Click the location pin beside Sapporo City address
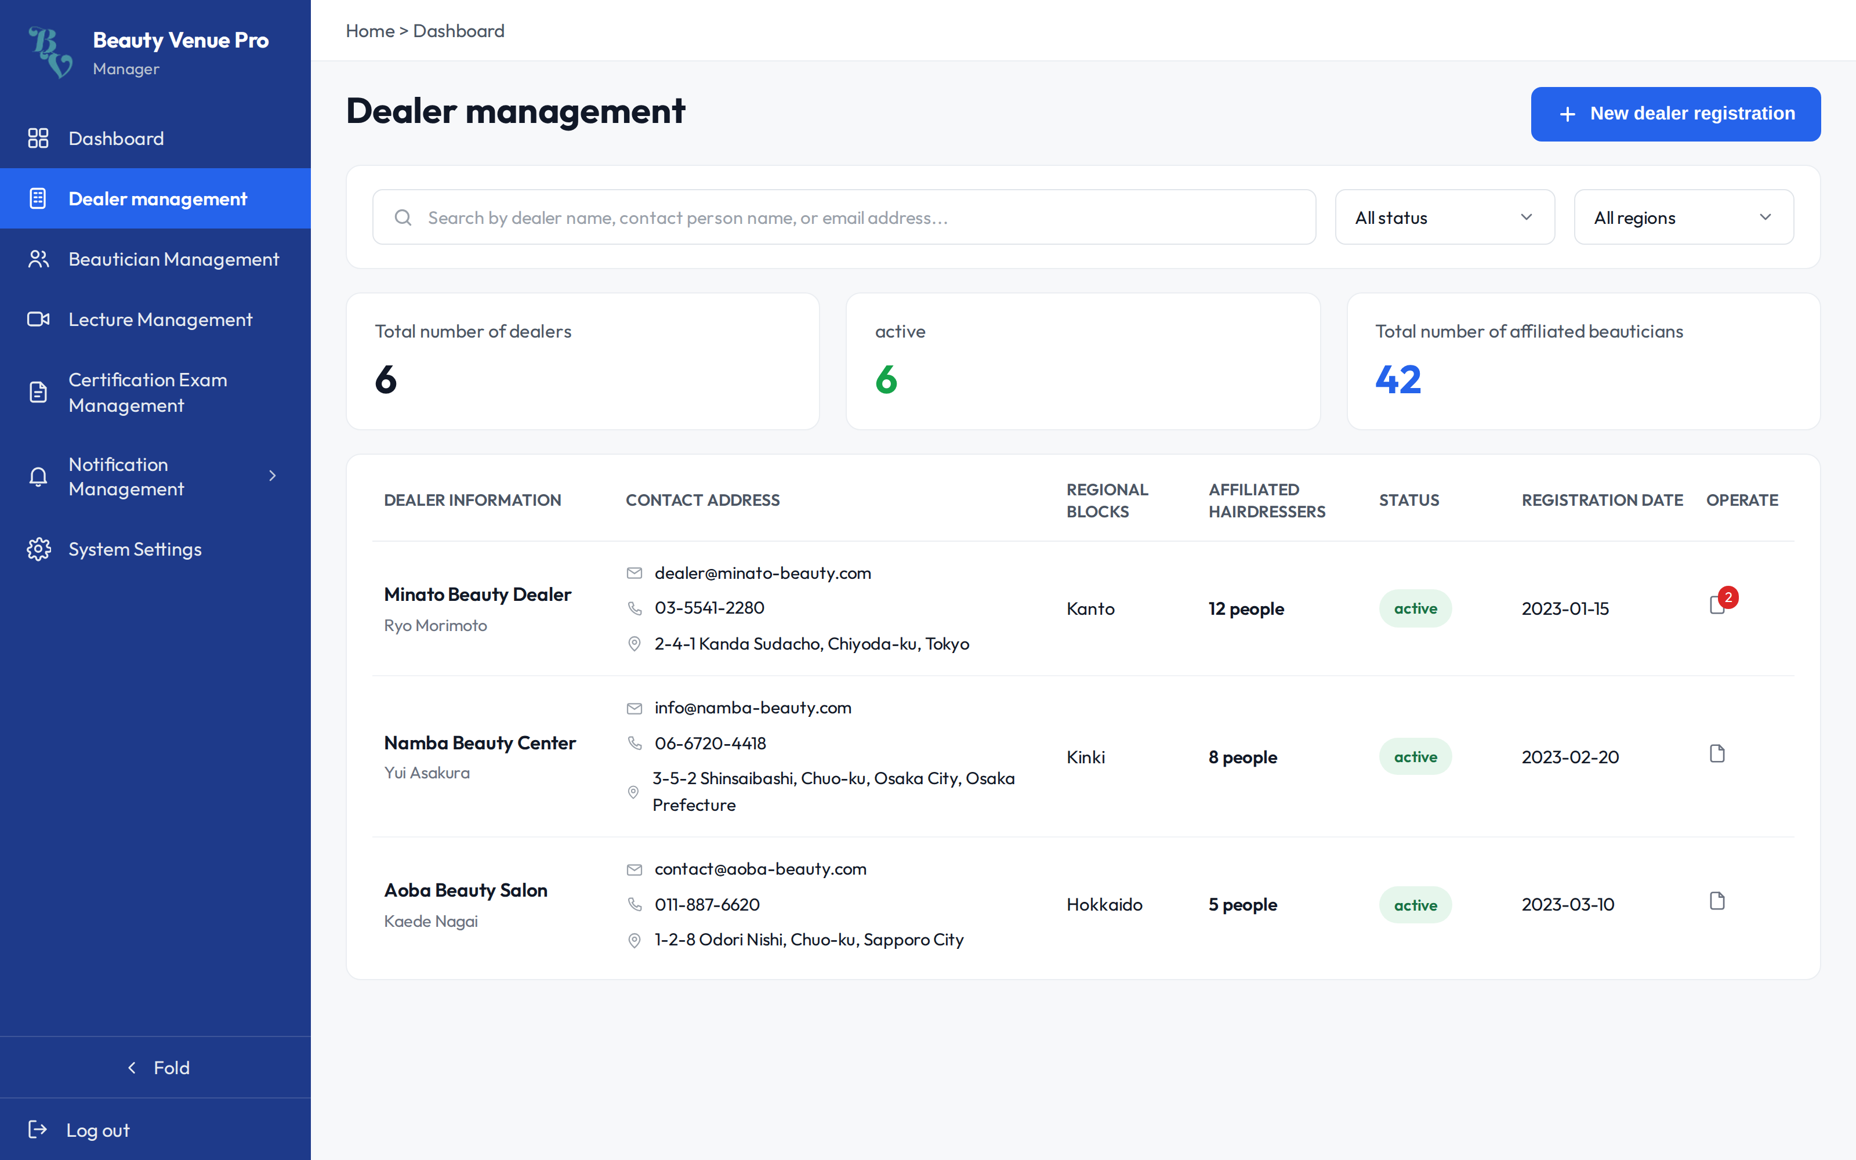 [x=635, y=940]
